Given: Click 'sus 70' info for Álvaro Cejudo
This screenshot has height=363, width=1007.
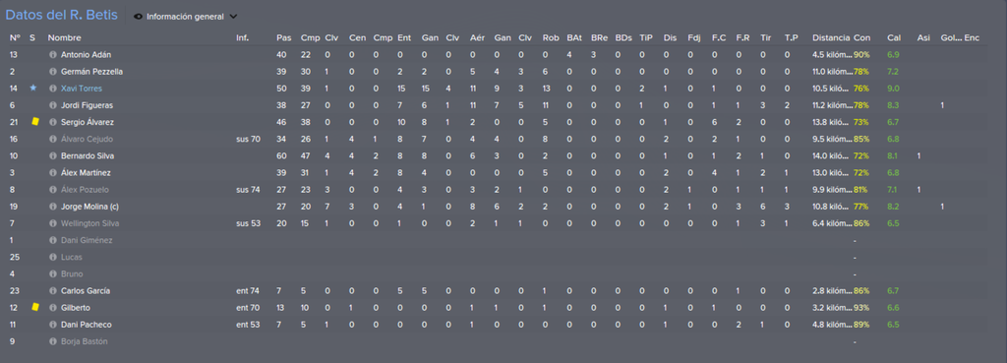Looking at the screenshot, I should (x=249, y=139).
